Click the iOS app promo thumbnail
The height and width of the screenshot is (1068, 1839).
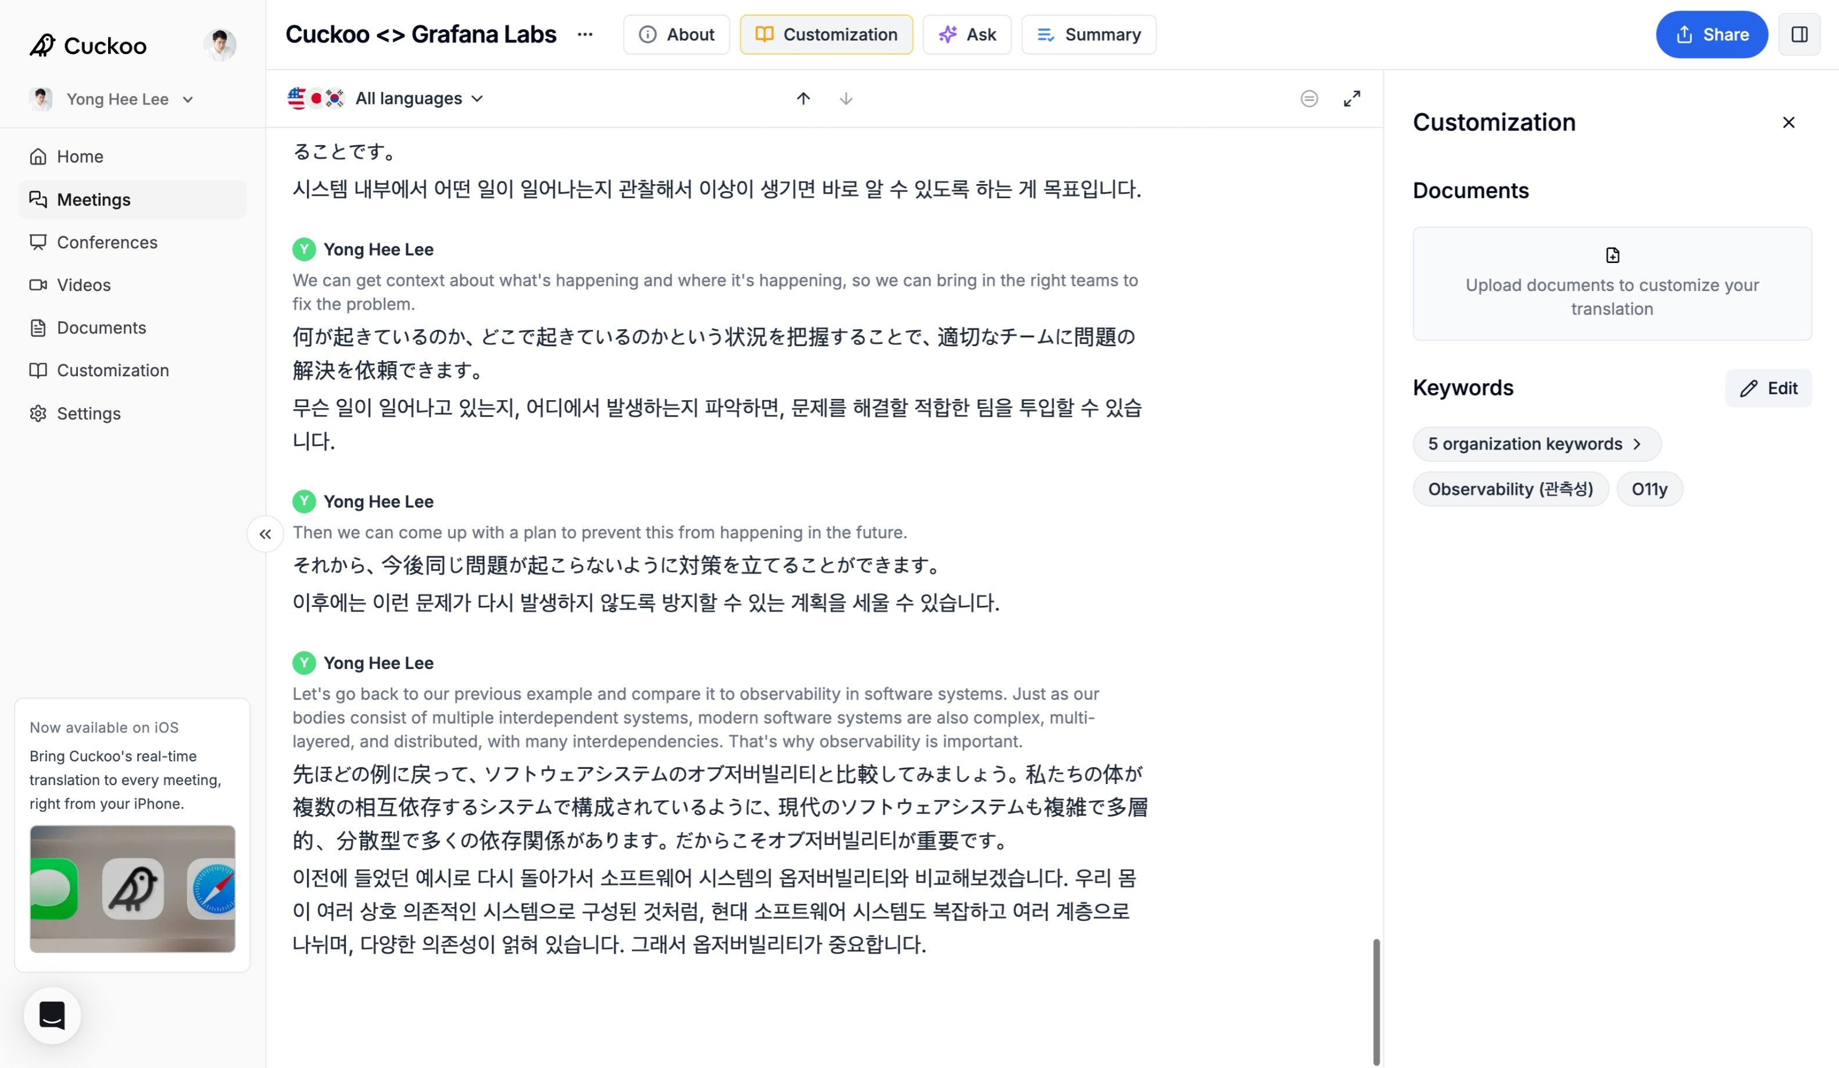(132, 889)
